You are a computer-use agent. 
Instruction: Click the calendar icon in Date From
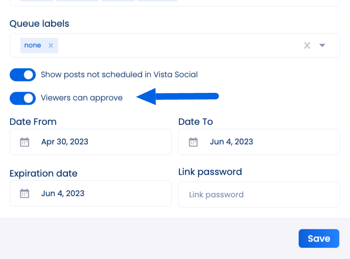tap(24, 142)
